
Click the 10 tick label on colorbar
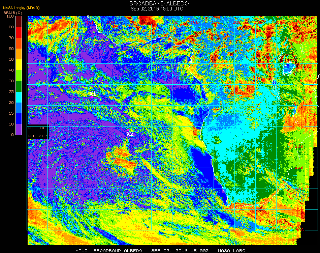click(11, 124)
